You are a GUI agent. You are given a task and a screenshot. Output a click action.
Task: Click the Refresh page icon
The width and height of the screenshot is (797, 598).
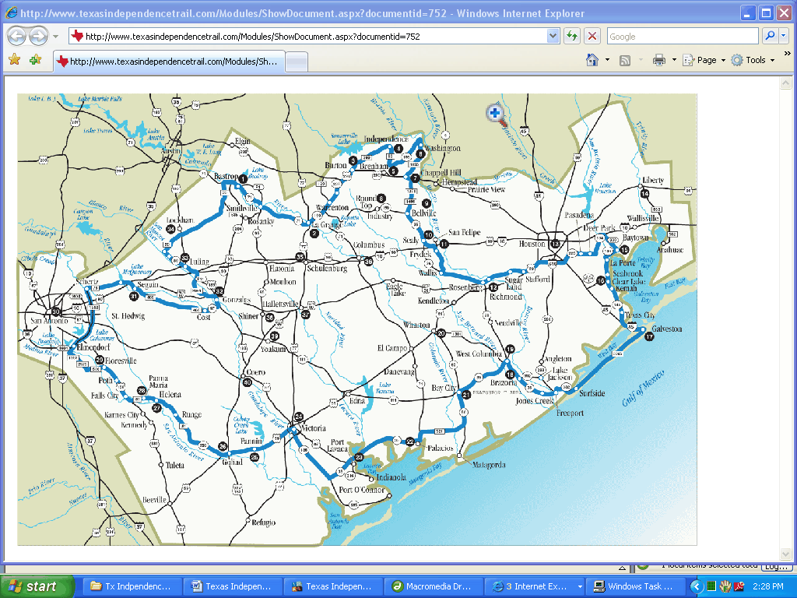pyautogui.click(x=572, y=37)
